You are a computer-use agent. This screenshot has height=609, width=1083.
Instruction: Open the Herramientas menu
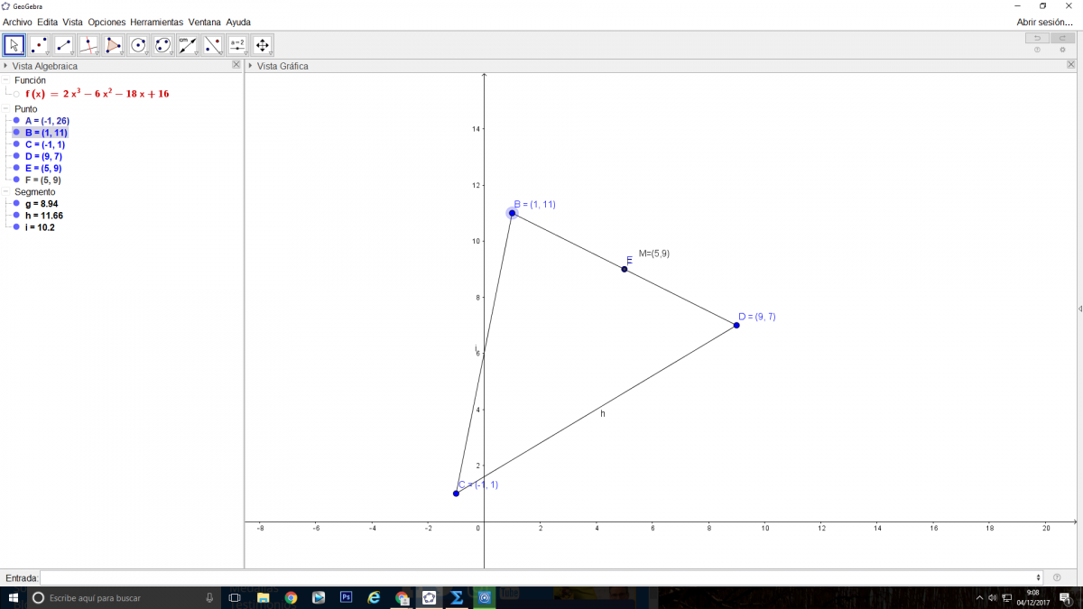point(156,22)
